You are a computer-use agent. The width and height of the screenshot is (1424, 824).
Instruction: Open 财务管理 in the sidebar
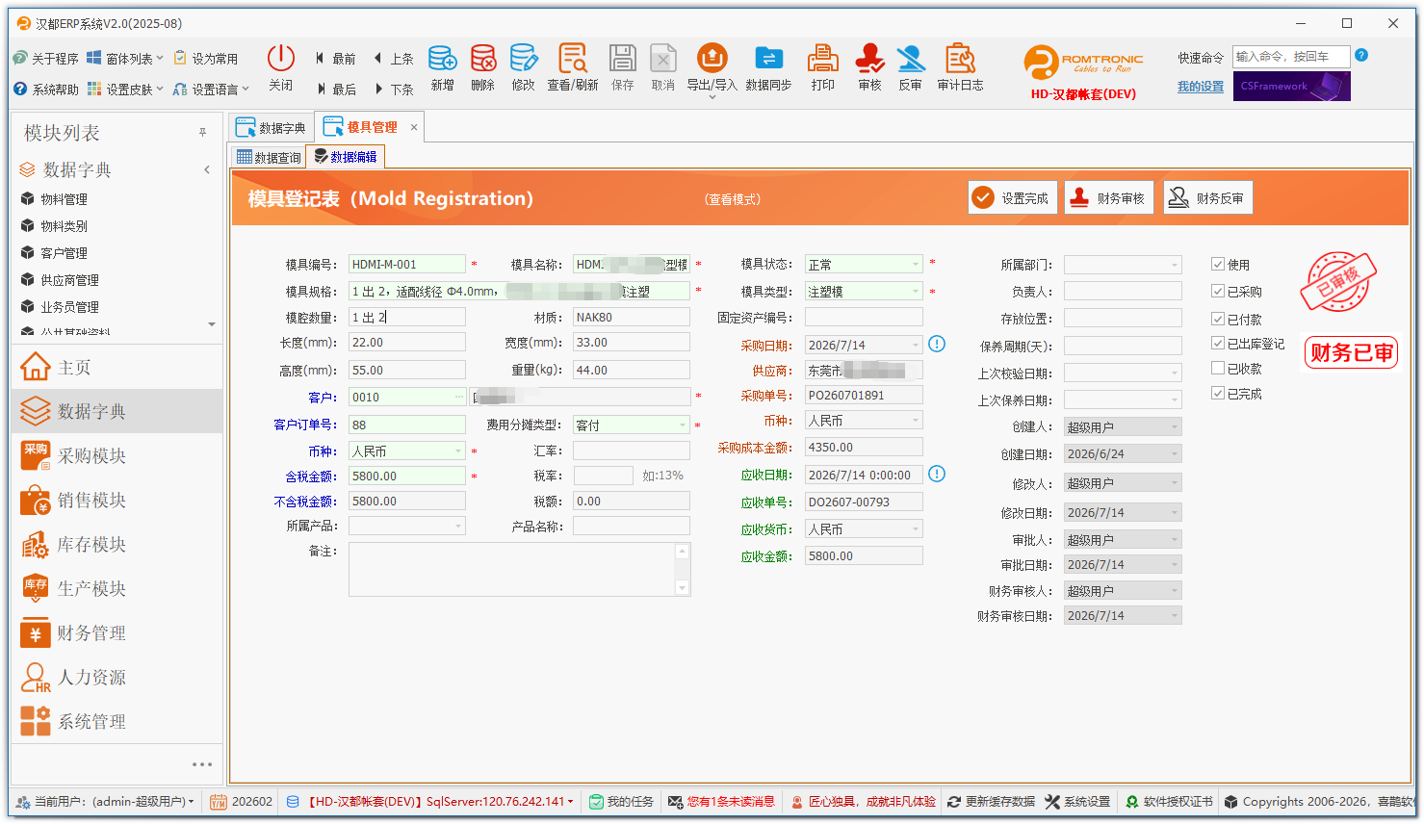[x=117, y=632]
